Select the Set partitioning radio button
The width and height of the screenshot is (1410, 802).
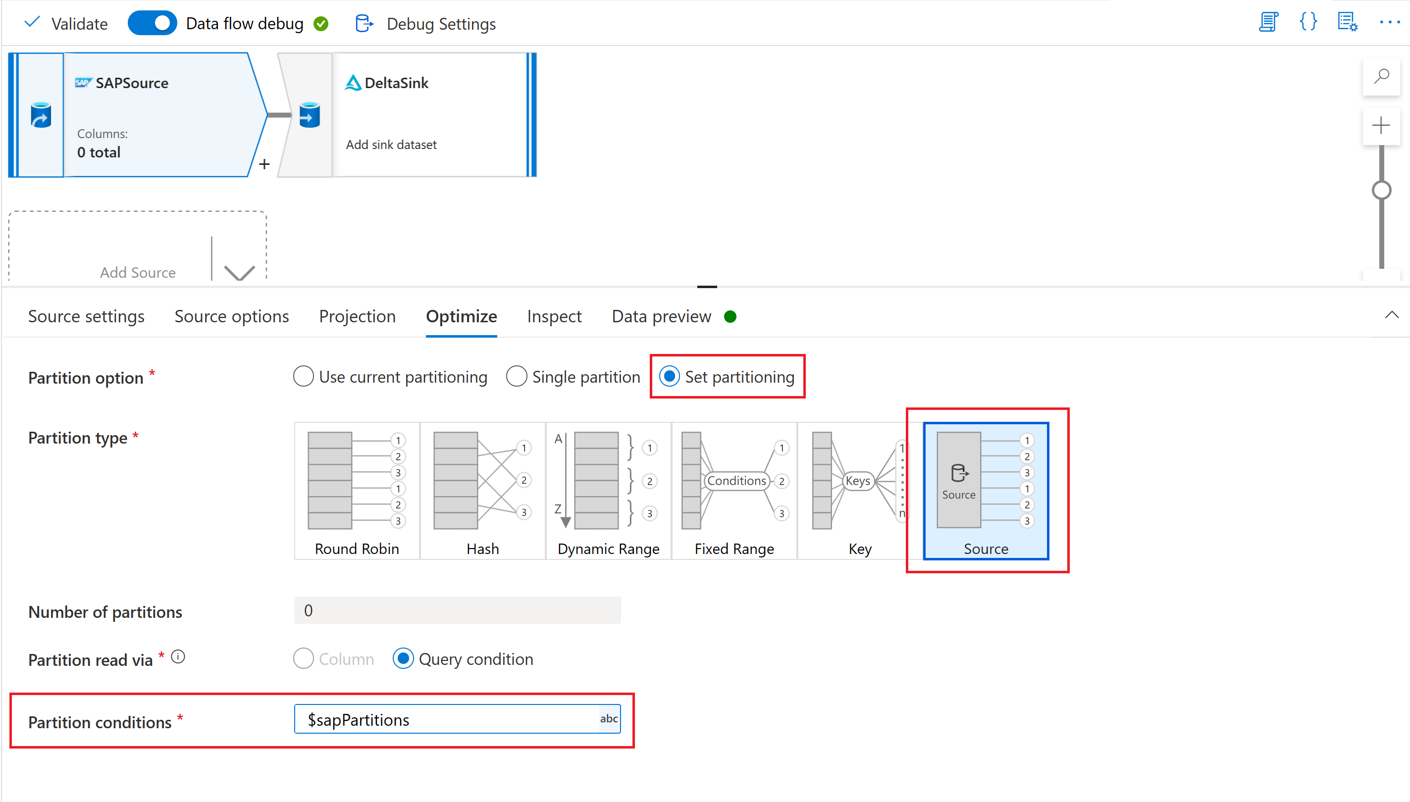(671, 377)
